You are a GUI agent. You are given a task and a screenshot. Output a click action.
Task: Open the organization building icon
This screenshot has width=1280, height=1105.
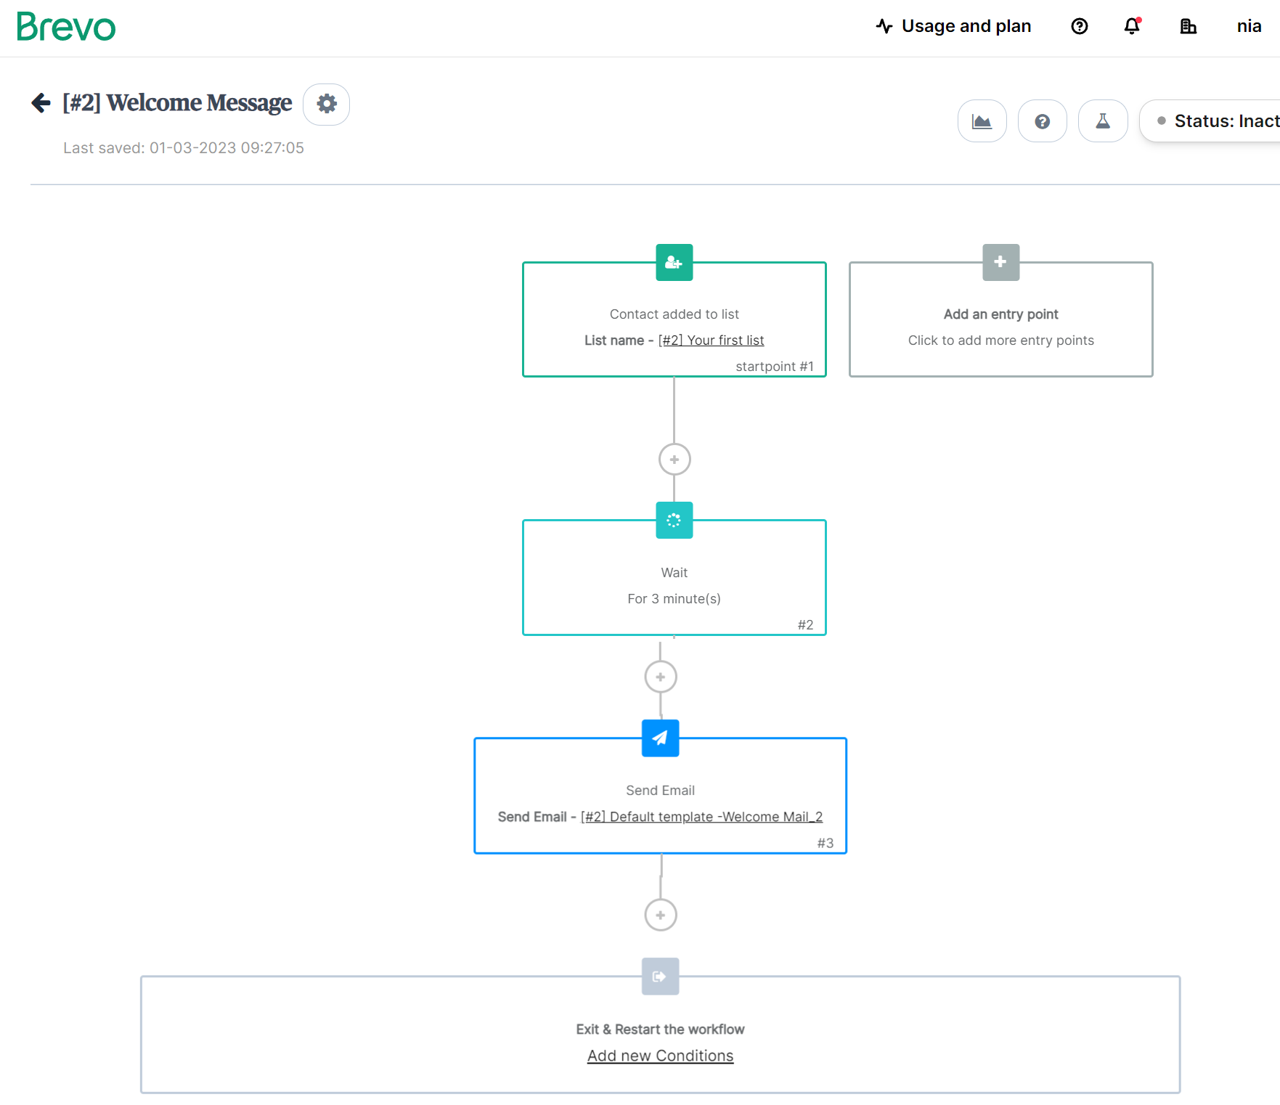(1188, 27)
